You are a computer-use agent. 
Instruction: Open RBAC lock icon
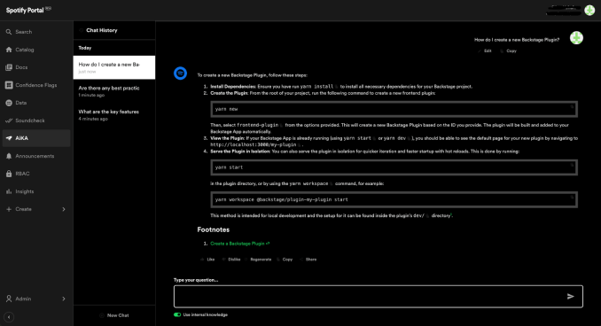point(9,174)
